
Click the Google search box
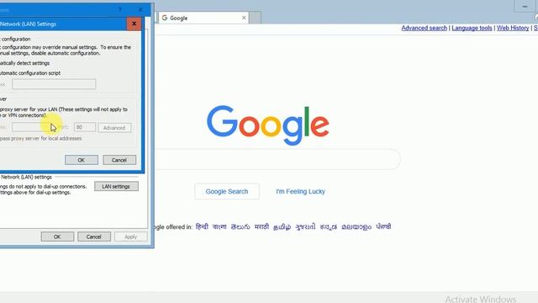pos(278,159)
